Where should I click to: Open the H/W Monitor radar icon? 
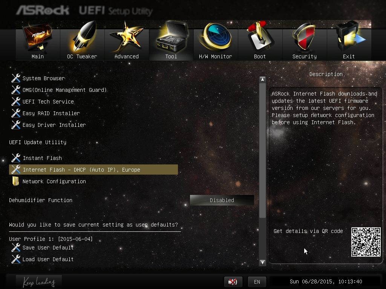click(x=216, y=37)
